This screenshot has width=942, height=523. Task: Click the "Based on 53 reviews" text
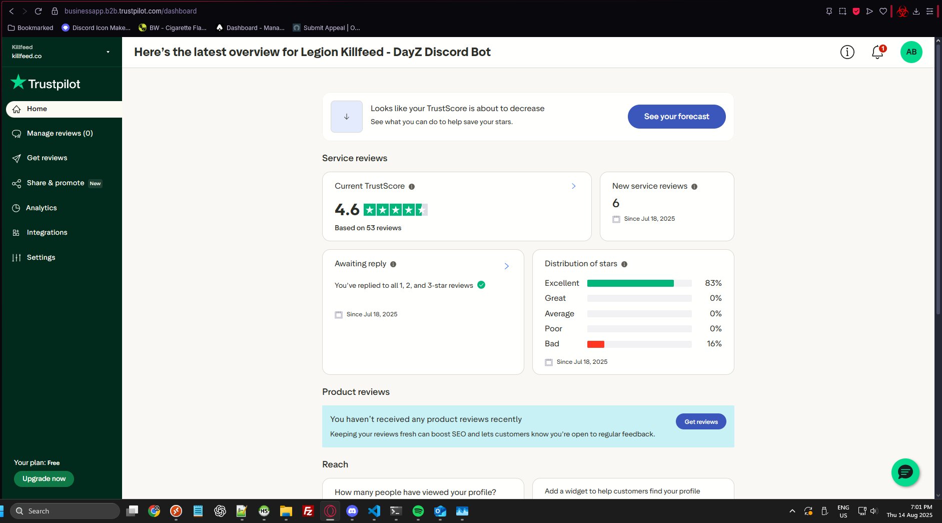[x=368, y=228]
